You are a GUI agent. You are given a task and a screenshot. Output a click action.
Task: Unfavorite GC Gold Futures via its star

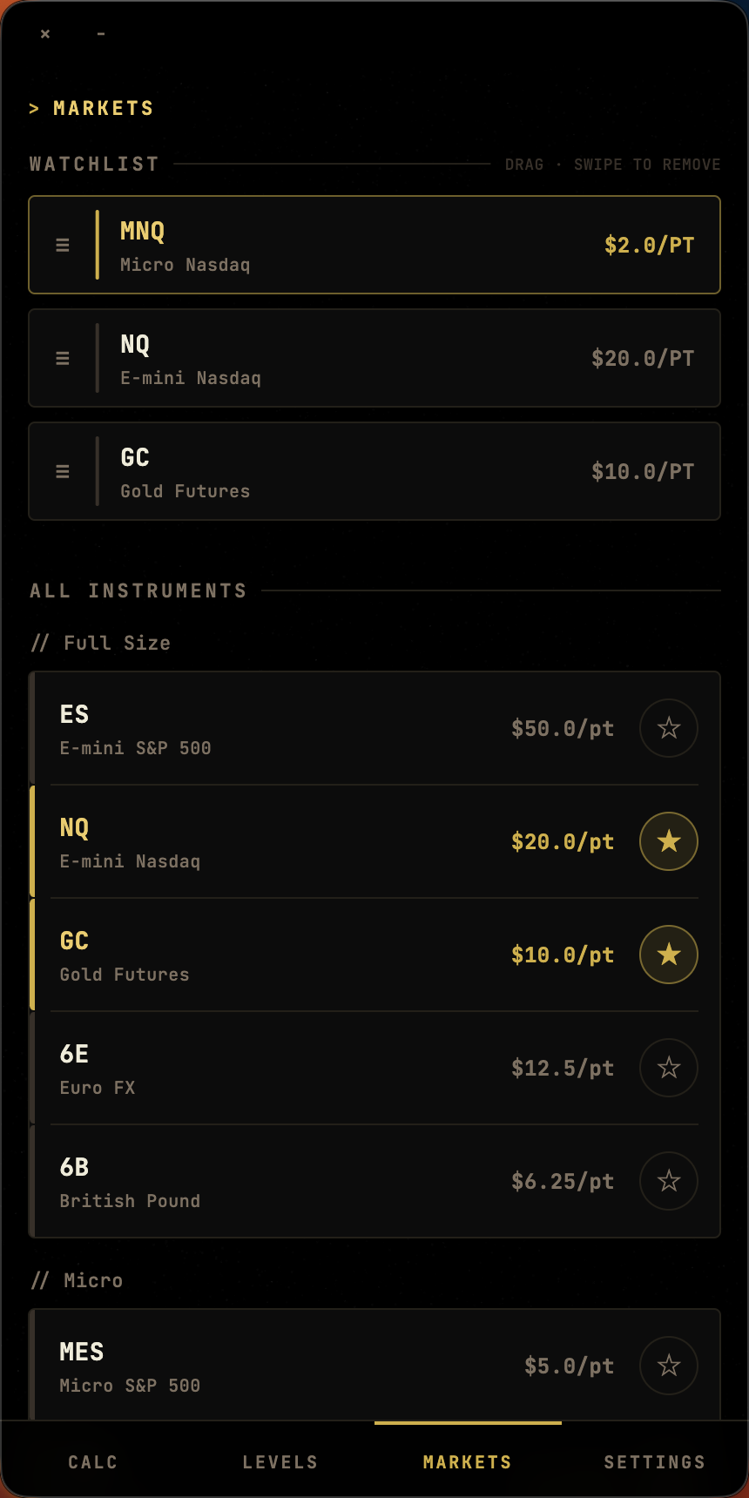point(668,955)
